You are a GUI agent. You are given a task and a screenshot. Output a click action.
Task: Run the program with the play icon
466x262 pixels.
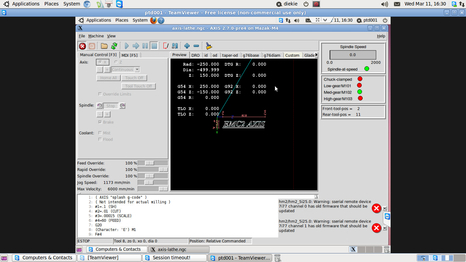coord(127,46)
